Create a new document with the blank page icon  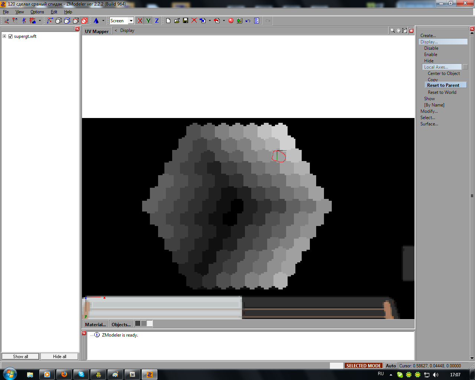pyautogui.click(x=168, y=21)
